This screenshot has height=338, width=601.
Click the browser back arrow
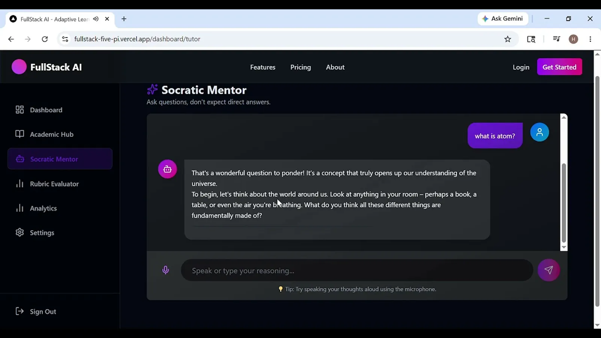click(x=11, y=39)
